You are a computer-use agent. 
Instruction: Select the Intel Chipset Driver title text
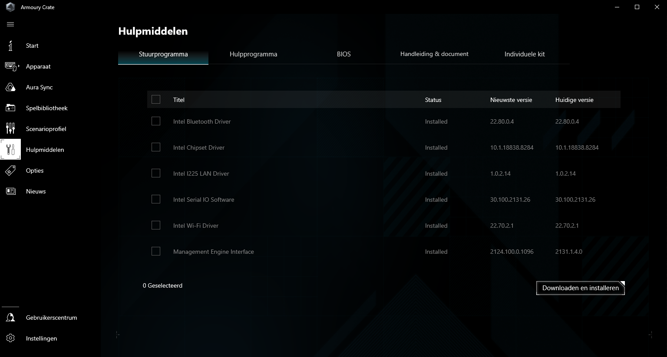(x=199, y=147)
